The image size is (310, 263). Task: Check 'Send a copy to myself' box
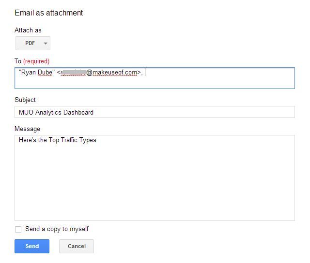tap(18, 230)
